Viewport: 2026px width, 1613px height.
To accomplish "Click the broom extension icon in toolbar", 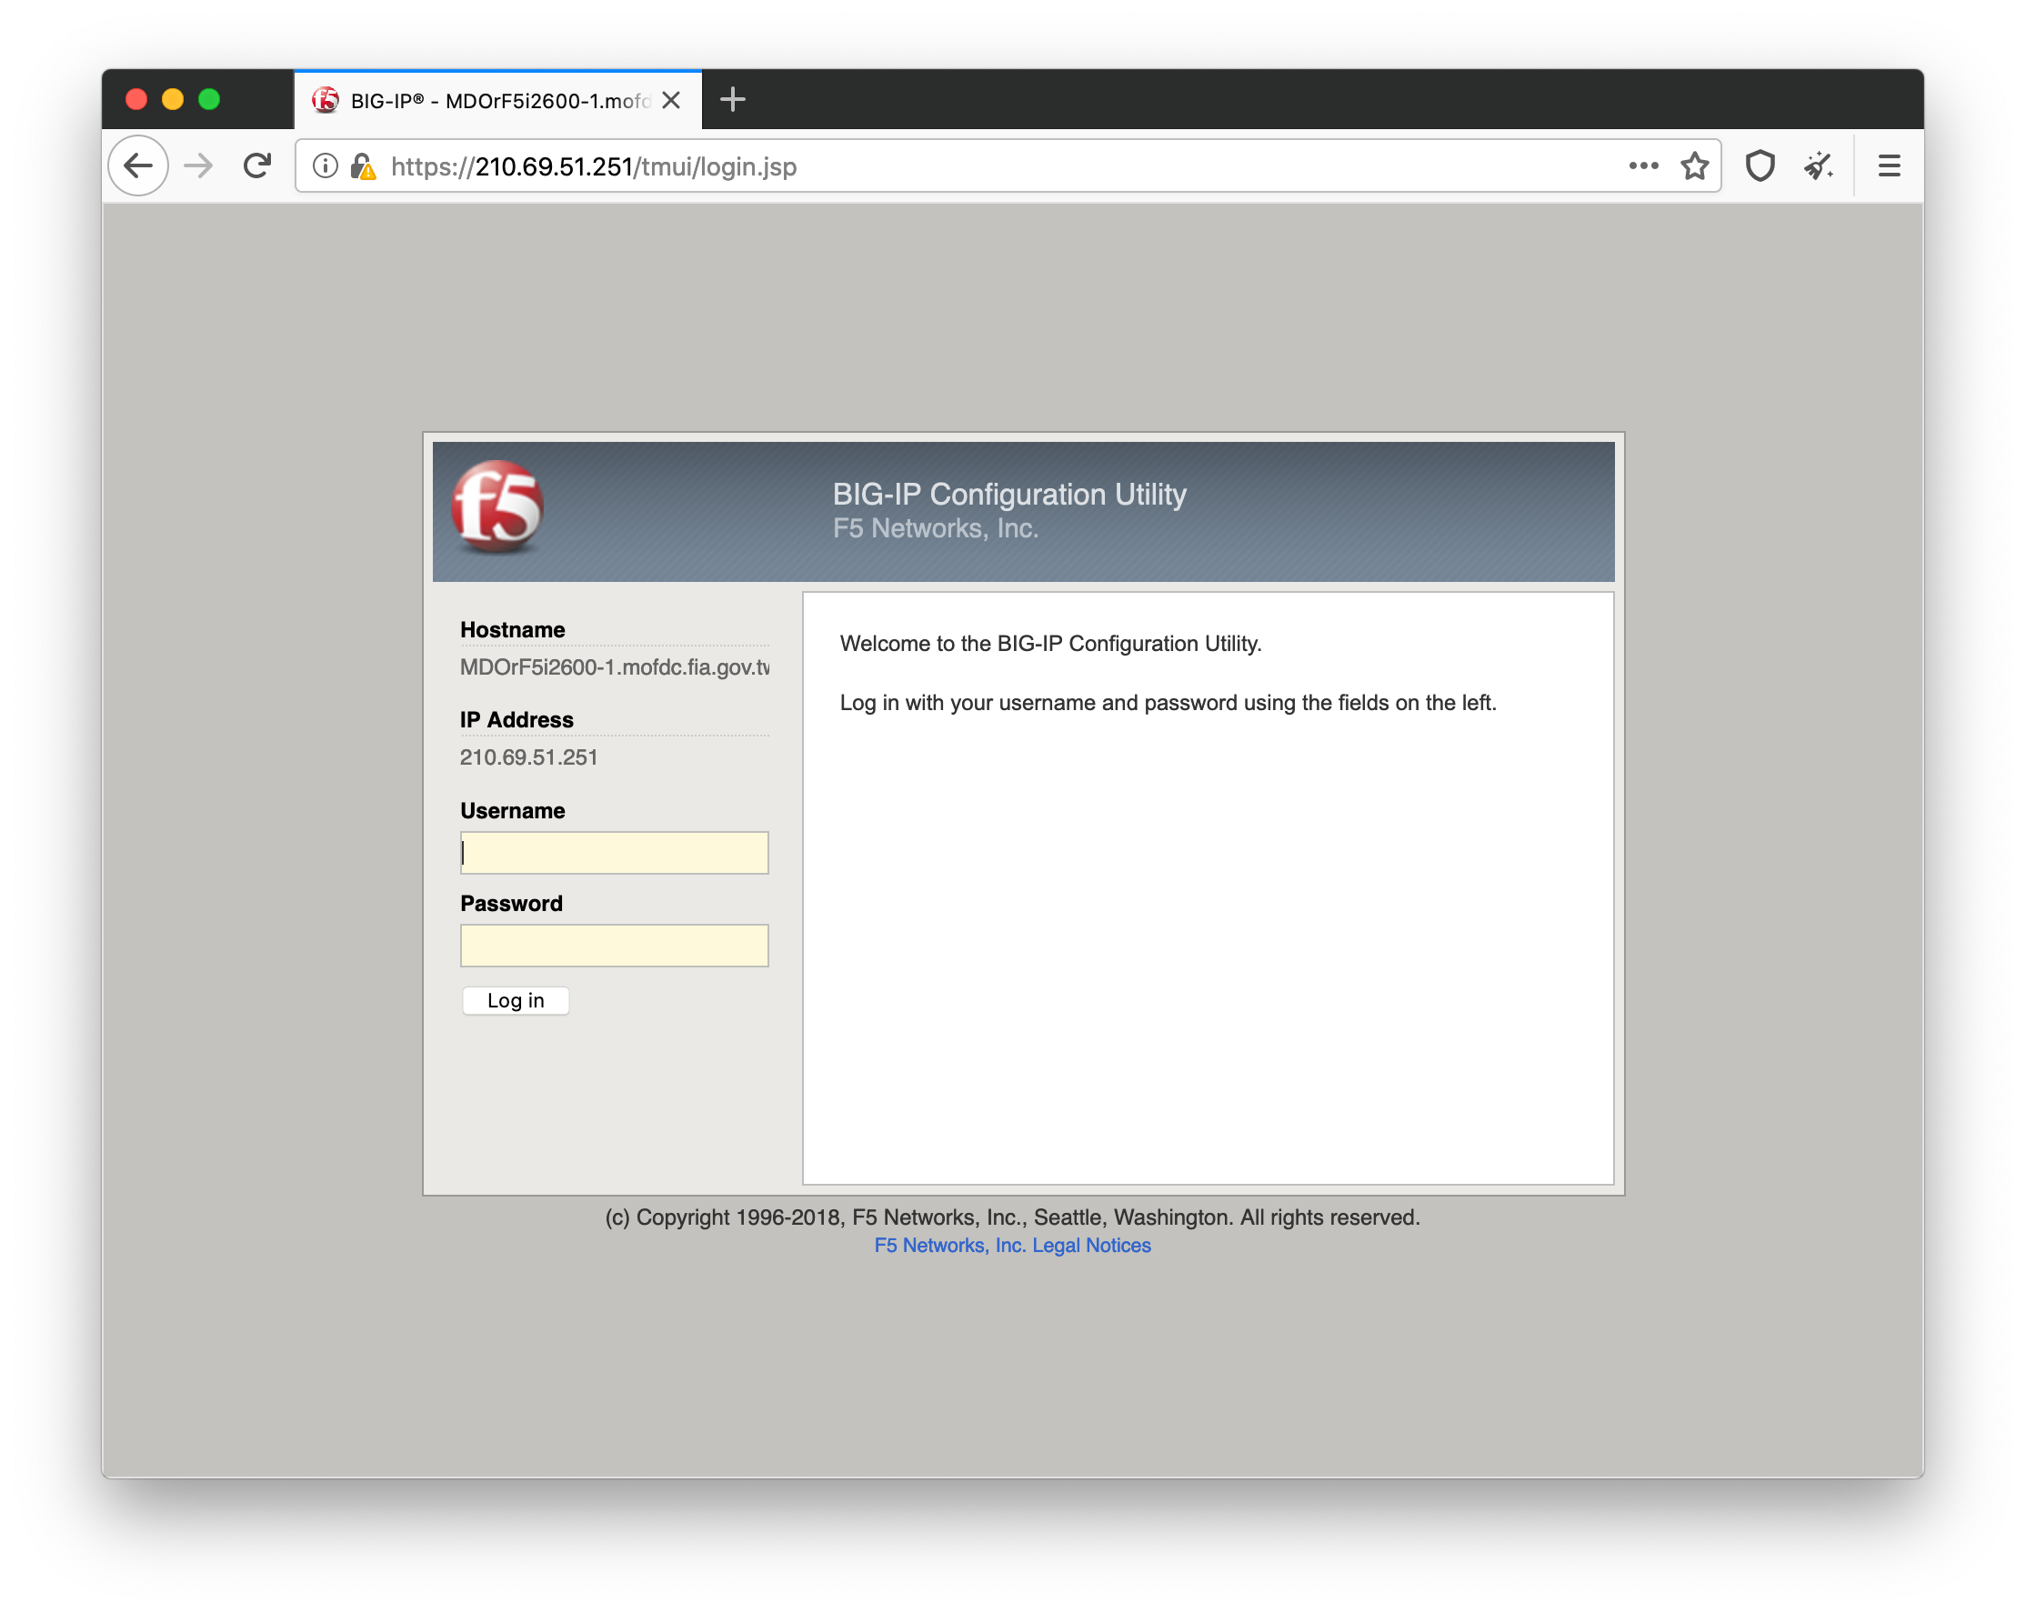I will [x=1819, y=165].
